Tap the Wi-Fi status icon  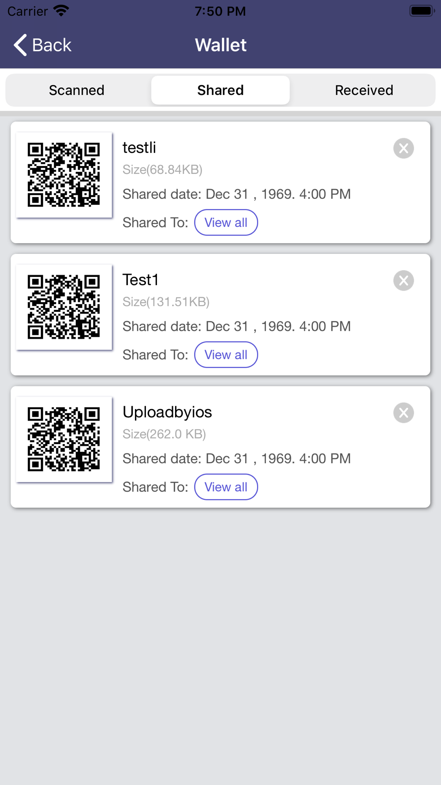tap(61, 11)
